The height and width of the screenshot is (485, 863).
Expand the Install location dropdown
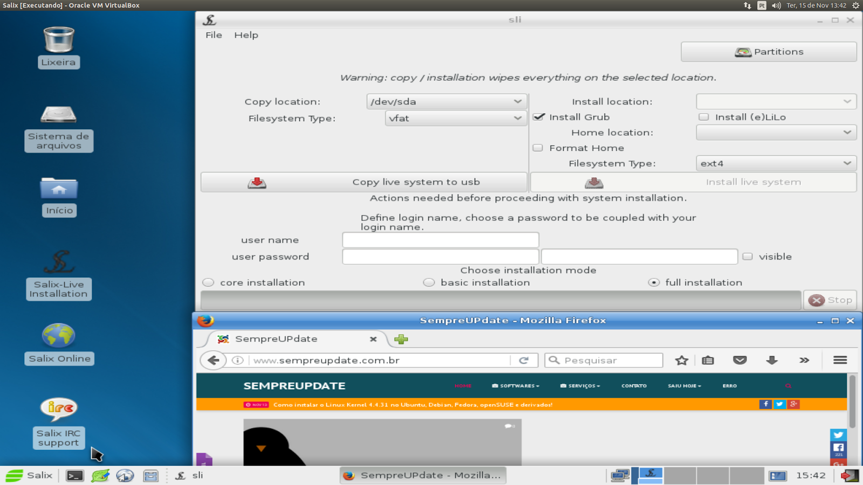pos(776,101)
